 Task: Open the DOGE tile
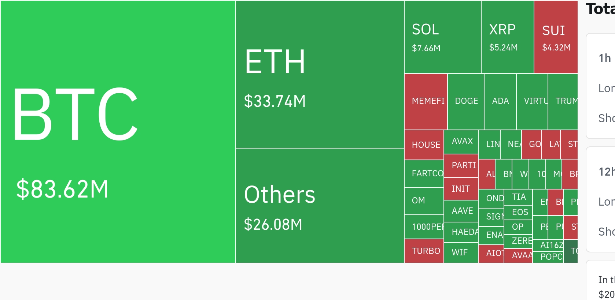466,102
